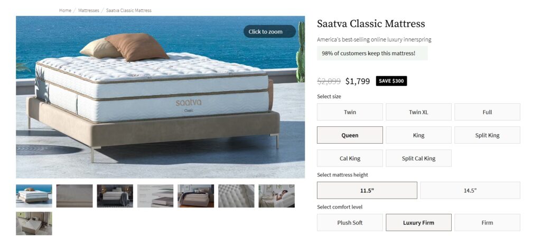Open the dark bedroom scene thumbnail
Viewport: 541px width, 237px height.
click(115, 196)
